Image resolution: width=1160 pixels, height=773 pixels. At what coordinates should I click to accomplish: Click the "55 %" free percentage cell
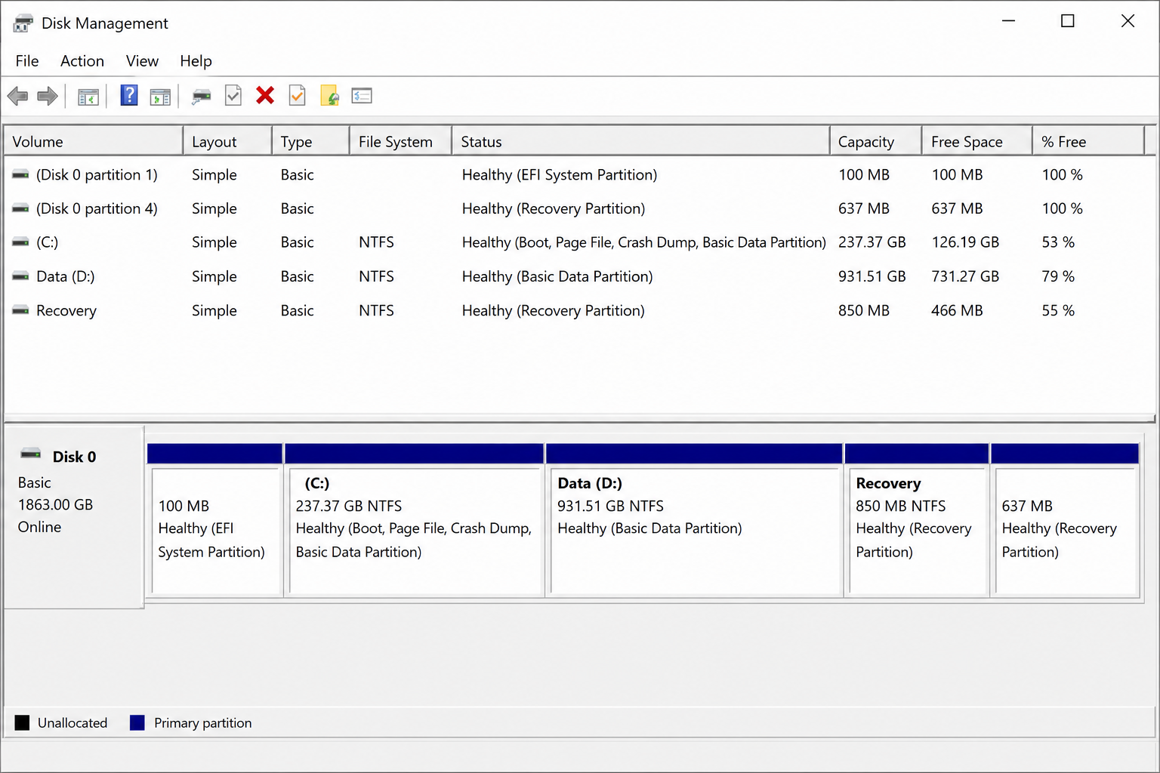coord(1058,310)
